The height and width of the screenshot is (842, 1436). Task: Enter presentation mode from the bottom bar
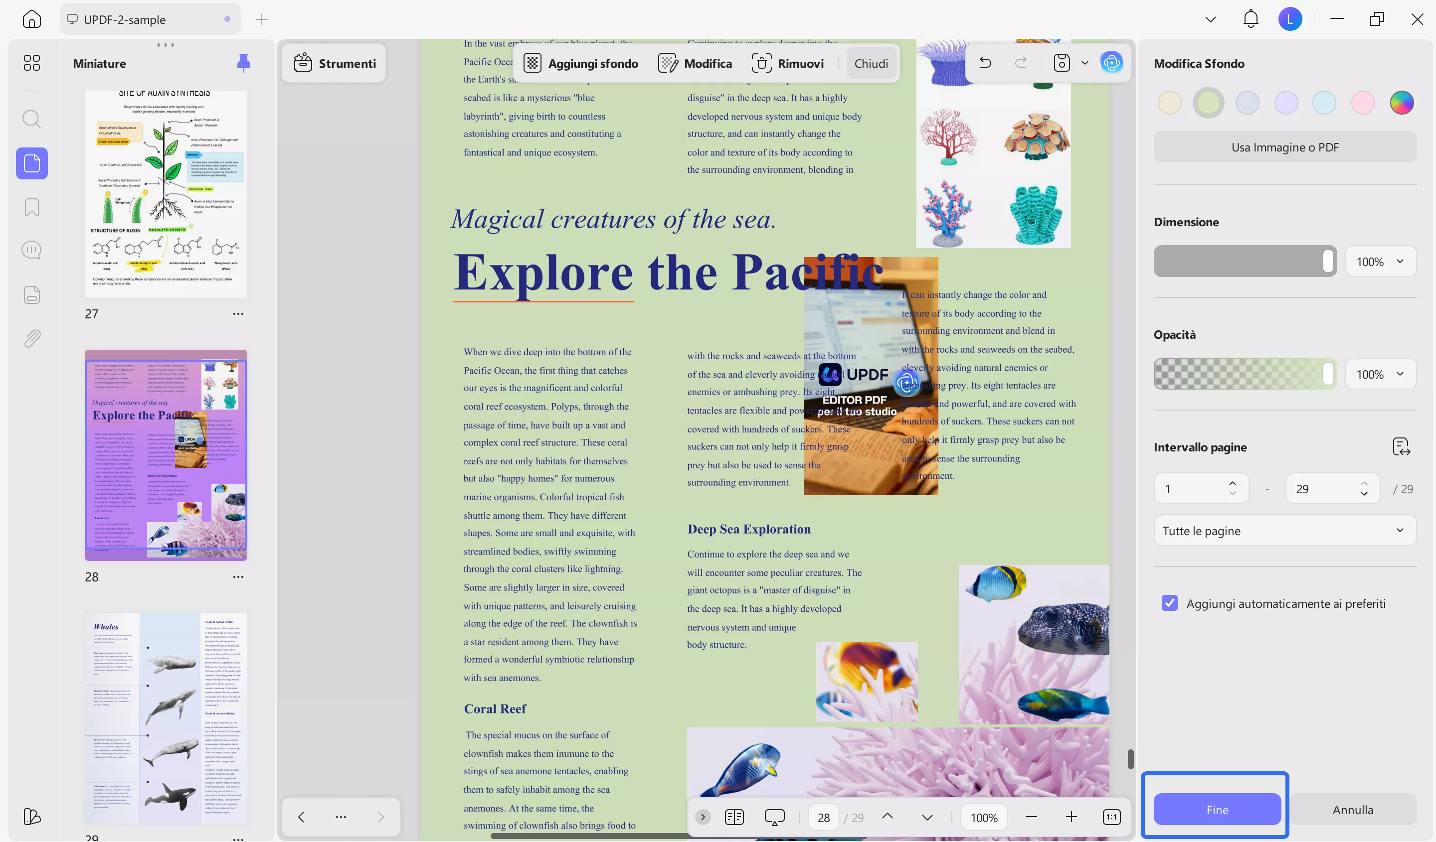pos(774,817)
